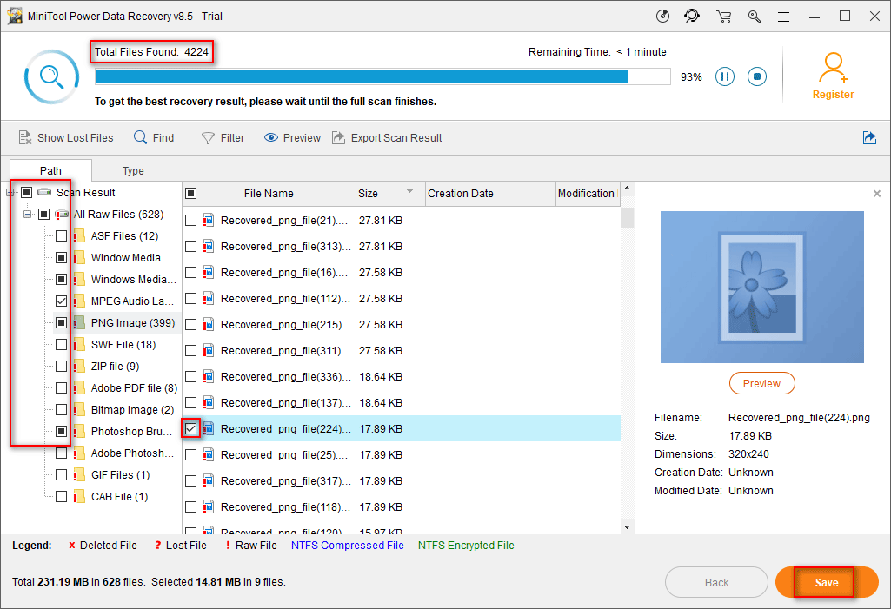Click the file list scroll up arrow
The image size is (891, 609).
[x=627, y=188]
